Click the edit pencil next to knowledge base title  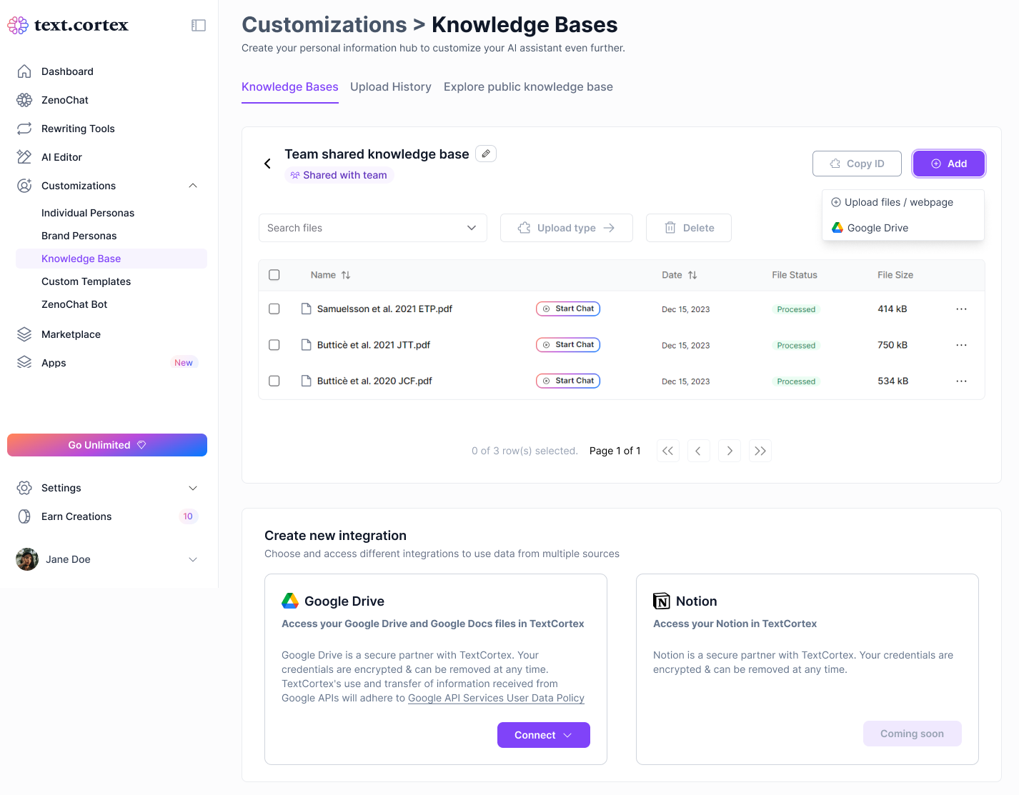486,154
